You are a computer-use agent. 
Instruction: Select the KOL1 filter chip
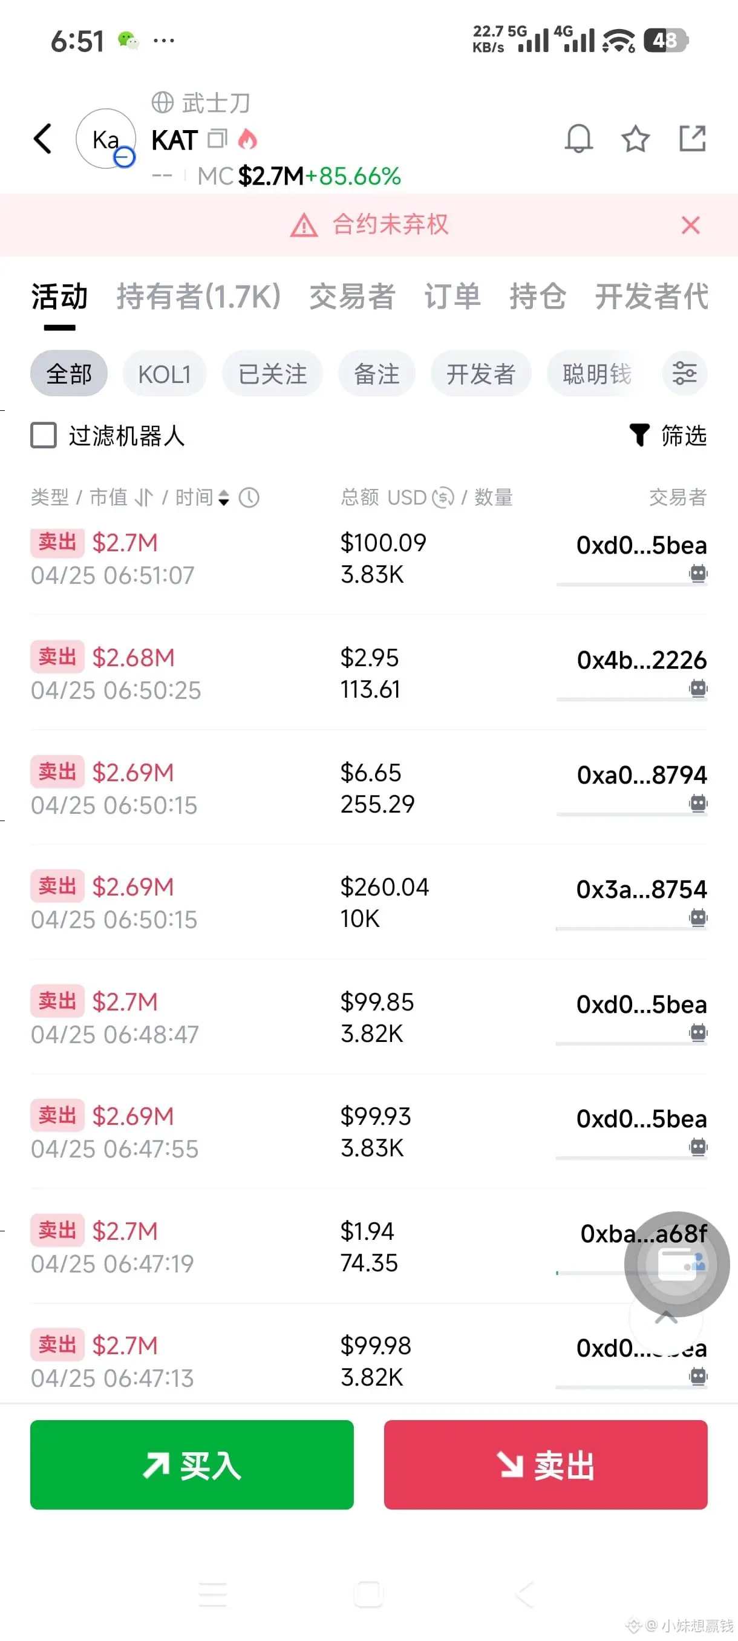coord(165,374)
